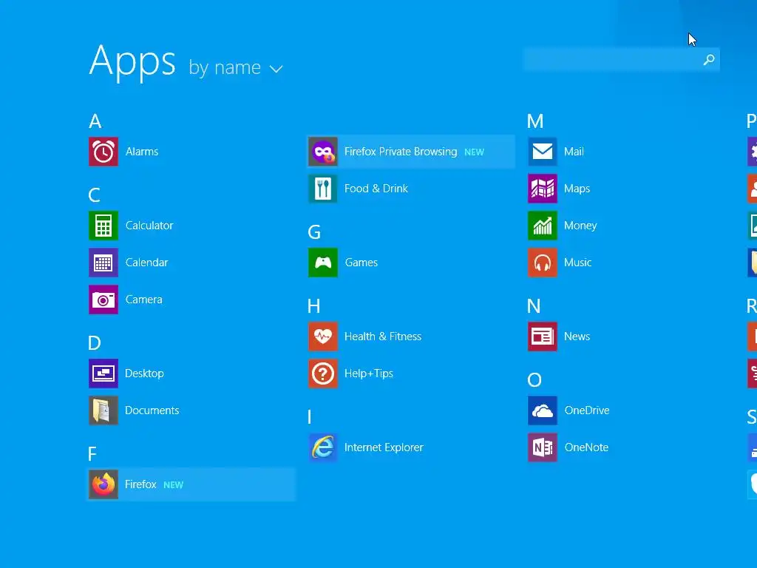The height and width of the screenshot is (568, 757).
Task: Click the search magnifier icon
Action: [x=709, y=60]
